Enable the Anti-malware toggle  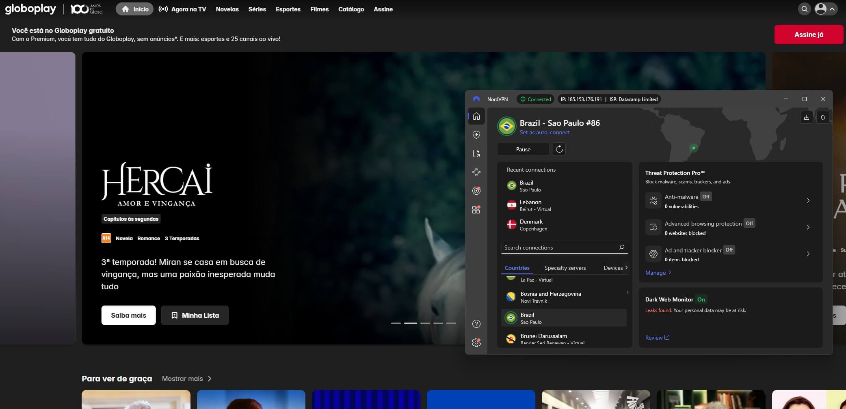(706, 196)
